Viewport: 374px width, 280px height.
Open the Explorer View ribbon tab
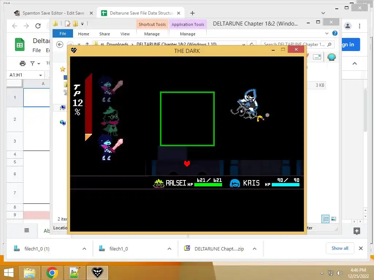click(125, 34)
